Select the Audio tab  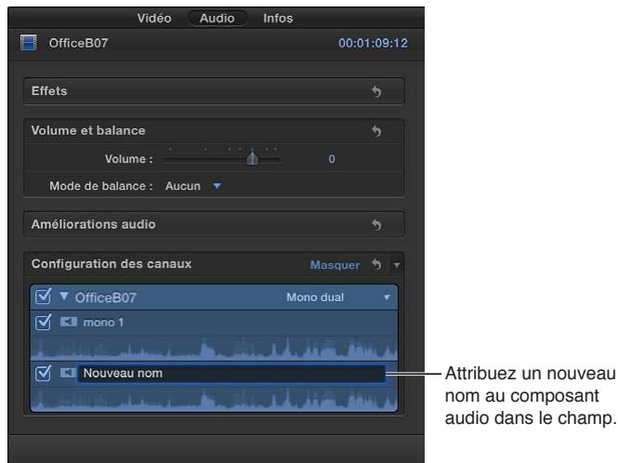(217, 19)
